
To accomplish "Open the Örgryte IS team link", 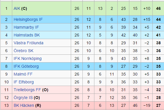I will click(x=23, y=98).
